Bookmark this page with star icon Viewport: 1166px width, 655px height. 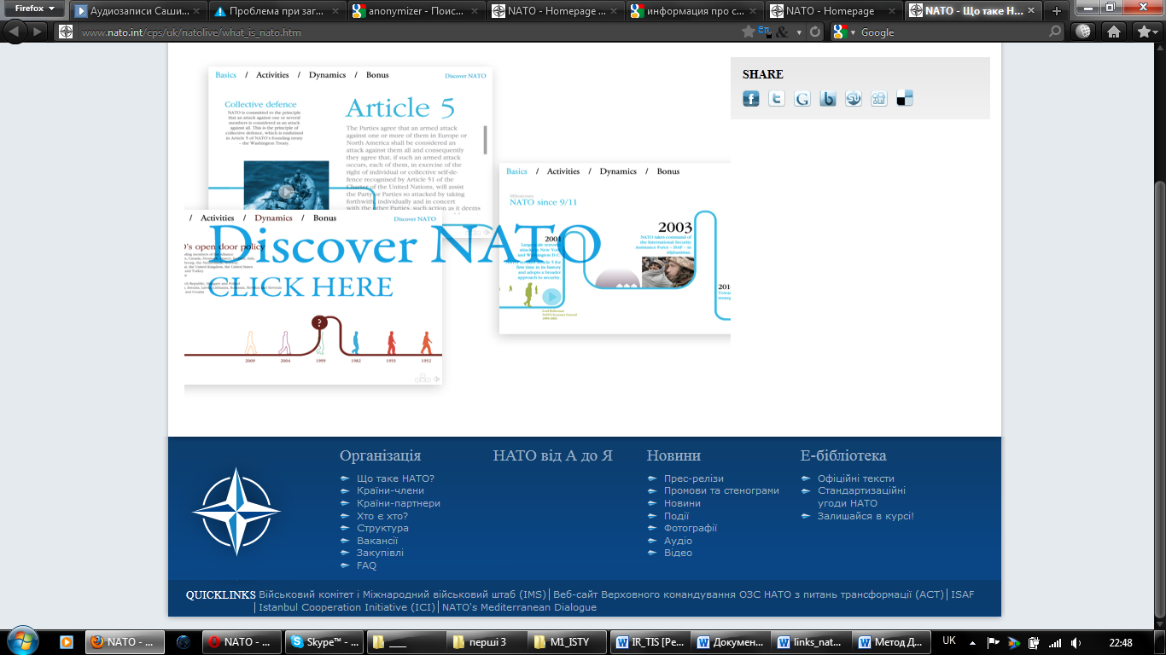749,32
